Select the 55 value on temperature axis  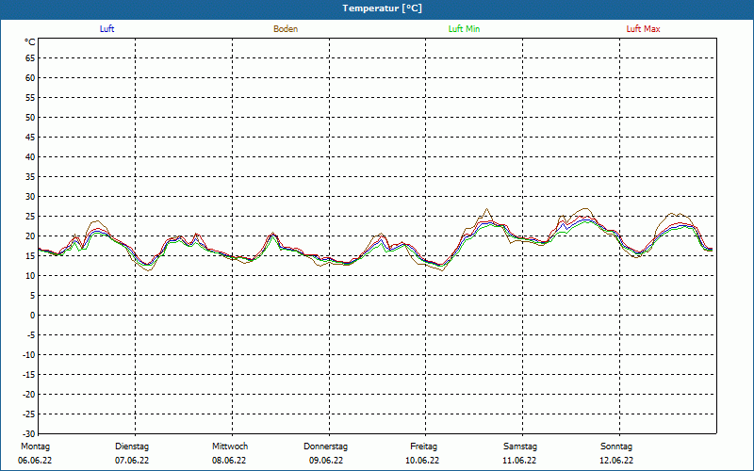(30, 98)
